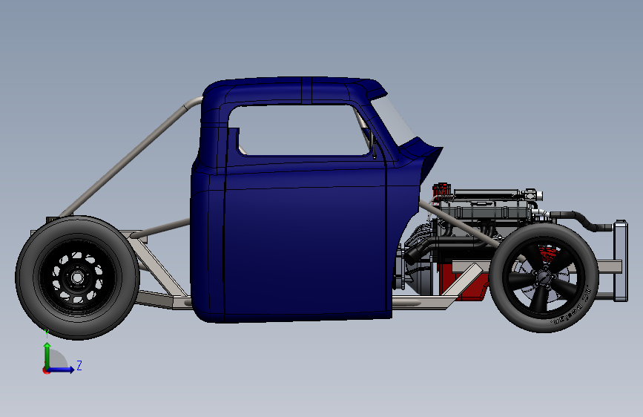The image size is (643, 417).
Task: Select the radiator at the frame's front end
Action: pyautogui.click(x=621, y=261)
